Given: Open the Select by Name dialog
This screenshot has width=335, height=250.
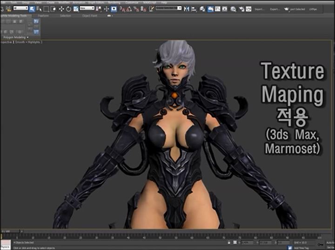Looking at the screenshot, I should [x=39, y=9].
